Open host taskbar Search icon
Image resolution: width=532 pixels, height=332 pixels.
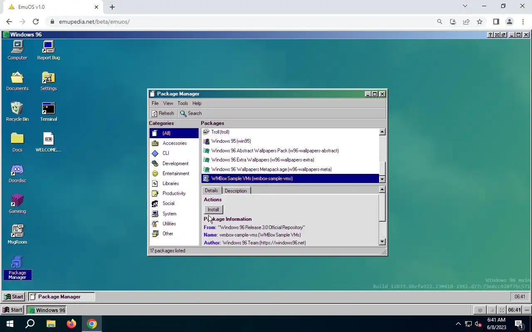[30, 324]
